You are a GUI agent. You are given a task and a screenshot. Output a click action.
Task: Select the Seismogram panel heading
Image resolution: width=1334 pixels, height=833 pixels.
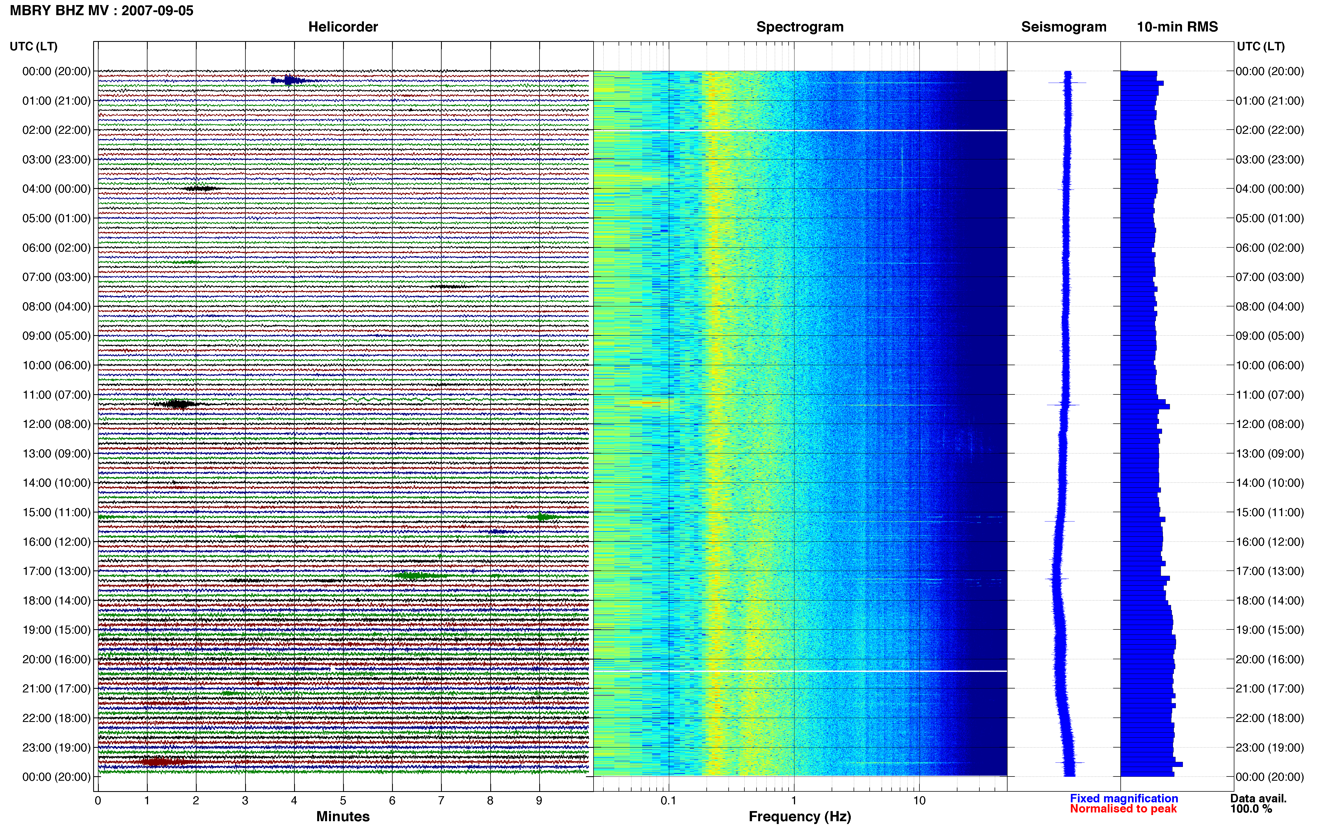pos(1063,27)
